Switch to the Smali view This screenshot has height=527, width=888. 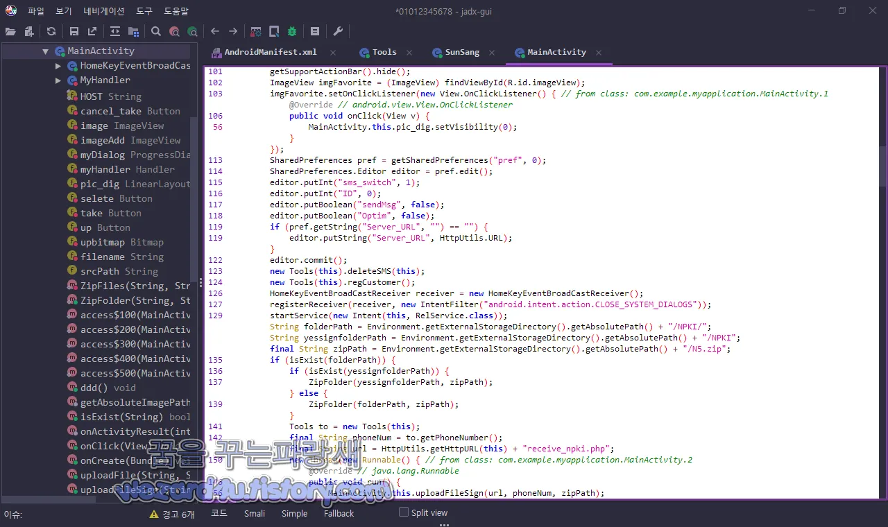[255, 513]
